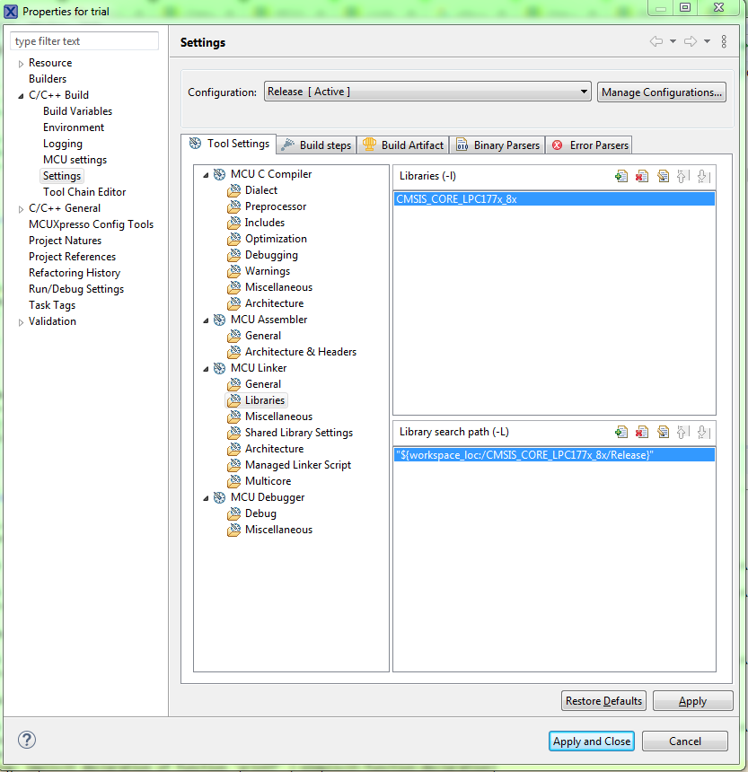The height and width of the screenshot is (772, 748).
Task: Open the Error Parsers tab
Action: tap(589, 145)
